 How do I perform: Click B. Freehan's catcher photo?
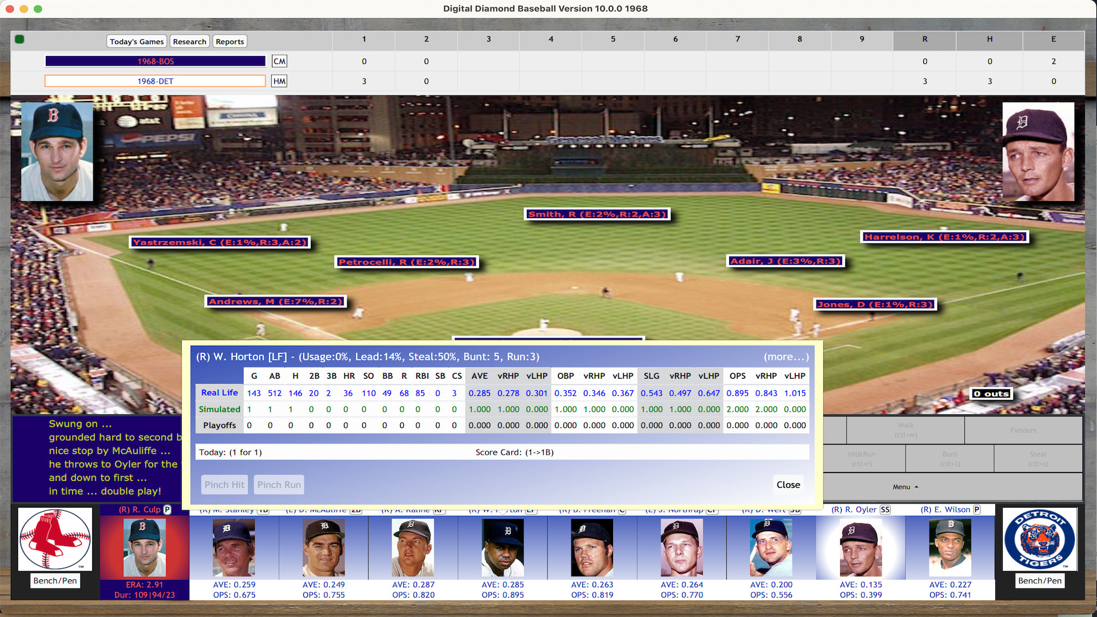pos(592,547)
